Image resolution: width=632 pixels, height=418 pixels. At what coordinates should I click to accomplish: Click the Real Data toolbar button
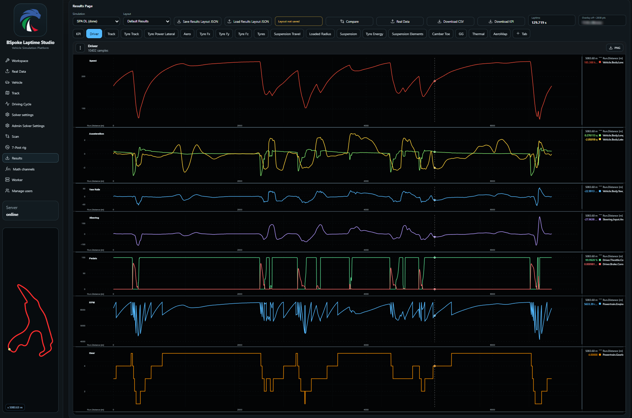[x=400, y=21]
